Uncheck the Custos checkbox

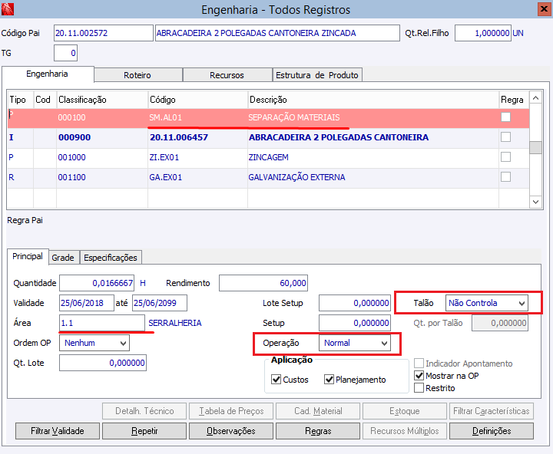(x=276, y=380)
